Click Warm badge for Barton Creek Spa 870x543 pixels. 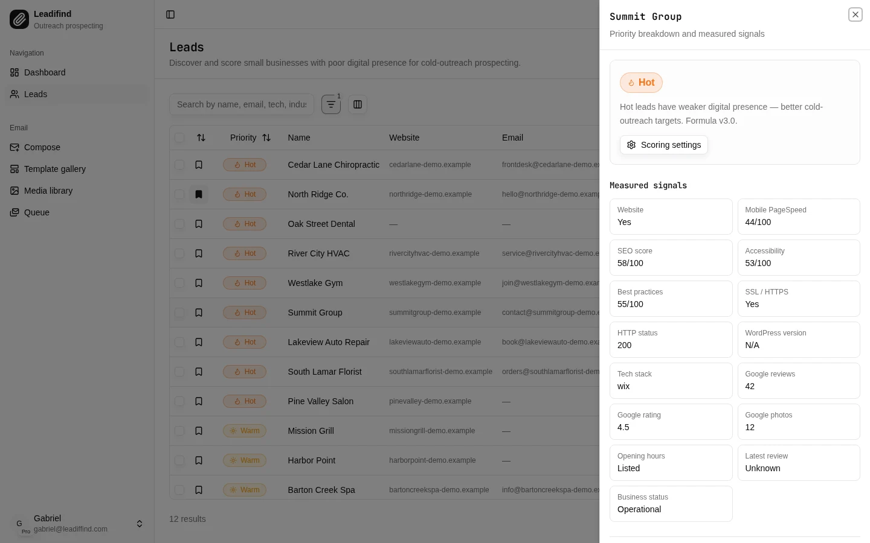(245, 490)
